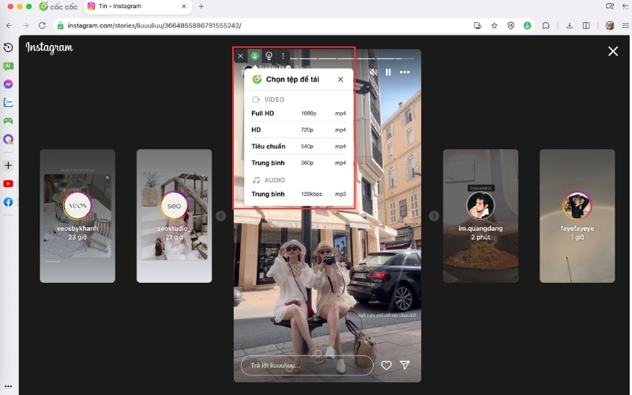
Task: Open the browser downloads tray icon
Action: (x=570, y=25)
